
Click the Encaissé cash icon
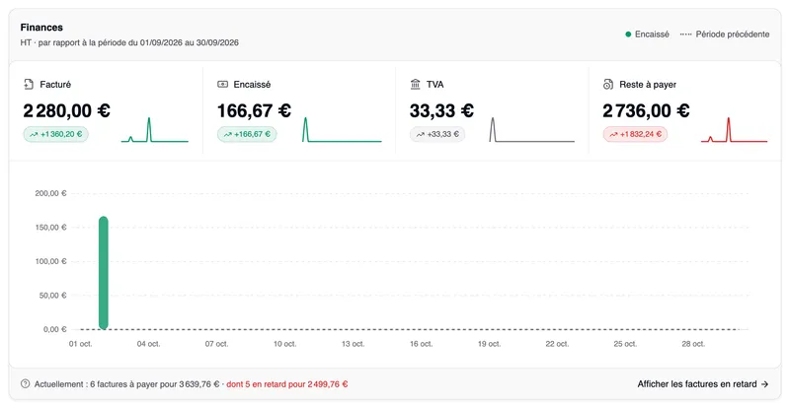pos(222,85)
